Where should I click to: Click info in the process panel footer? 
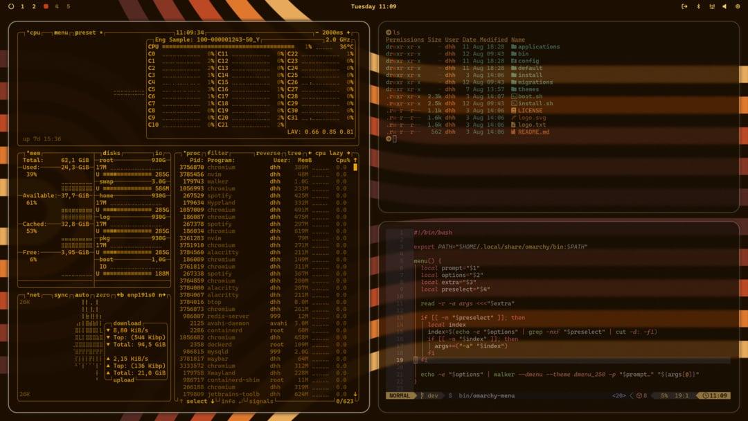[229, 400]
